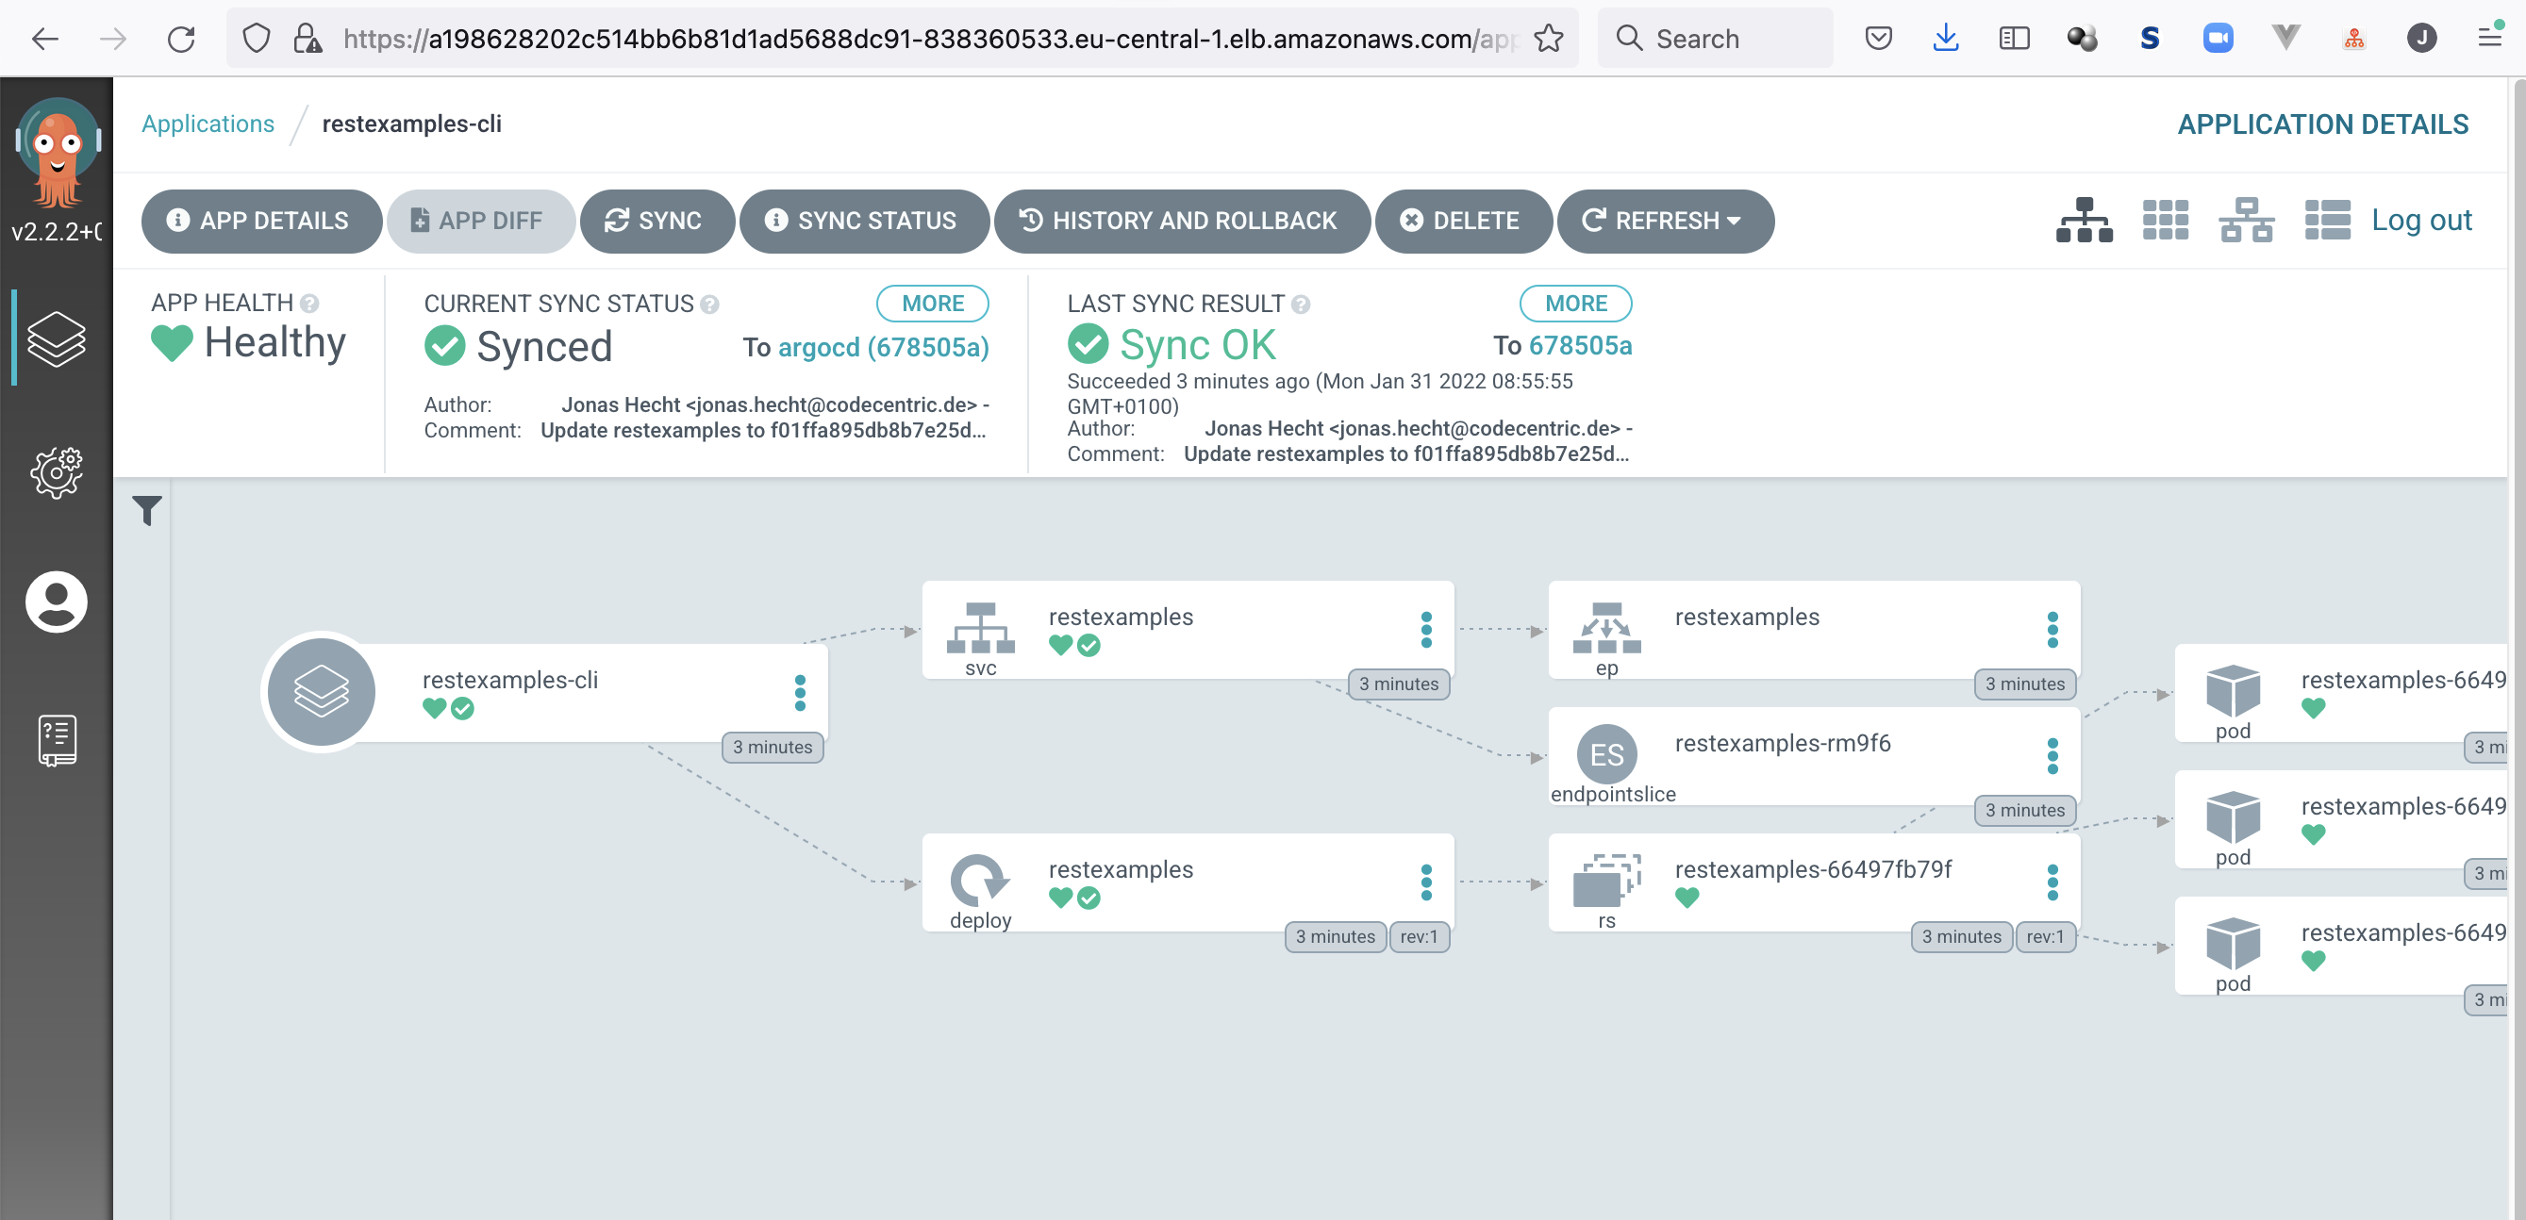Screen dimensions: 2526x1220
Task: Click MORE under Last Sync Result
Action: (1575, 303)
